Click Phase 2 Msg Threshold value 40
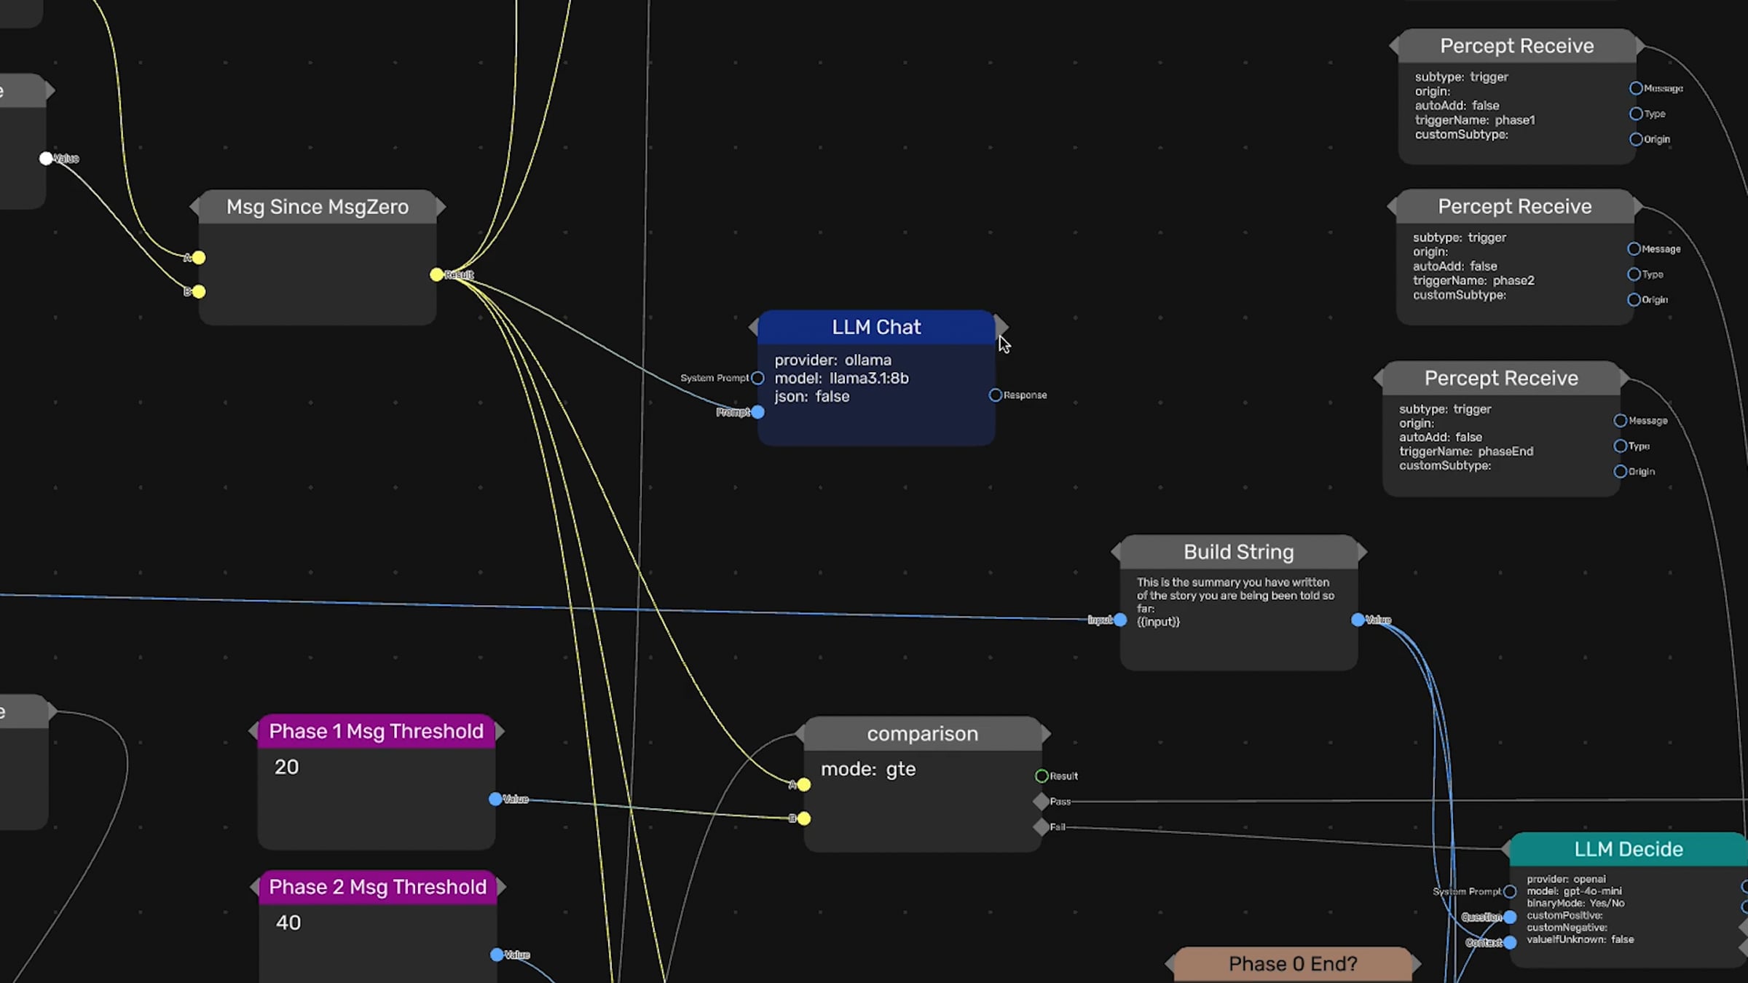The height and width of the screenshot is (983, 1748). tap(288, 923)
